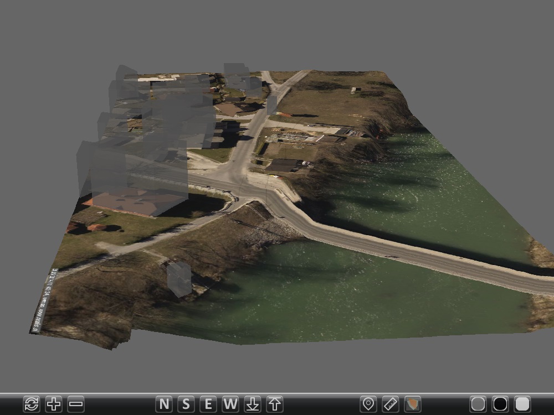Select the isolated gray building block near shoreline
The height and width of the screenshot is (415, 554).
click(179, 279)
